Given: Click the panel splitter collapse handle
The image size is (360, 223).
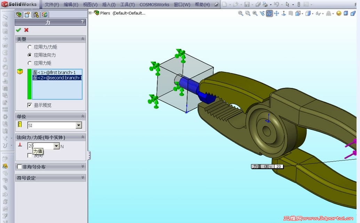Looking at the screenshot, I should click(89, 155).
